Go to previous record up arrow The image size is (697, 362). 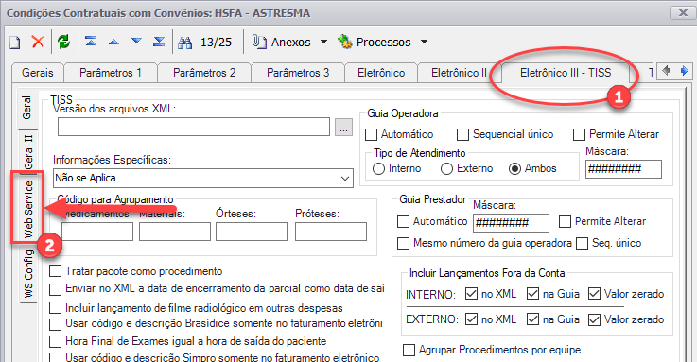point(113,43)
